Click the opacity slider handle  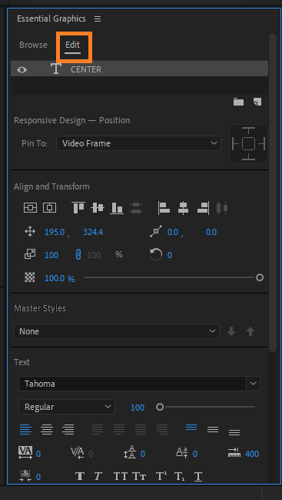[260, 278]
